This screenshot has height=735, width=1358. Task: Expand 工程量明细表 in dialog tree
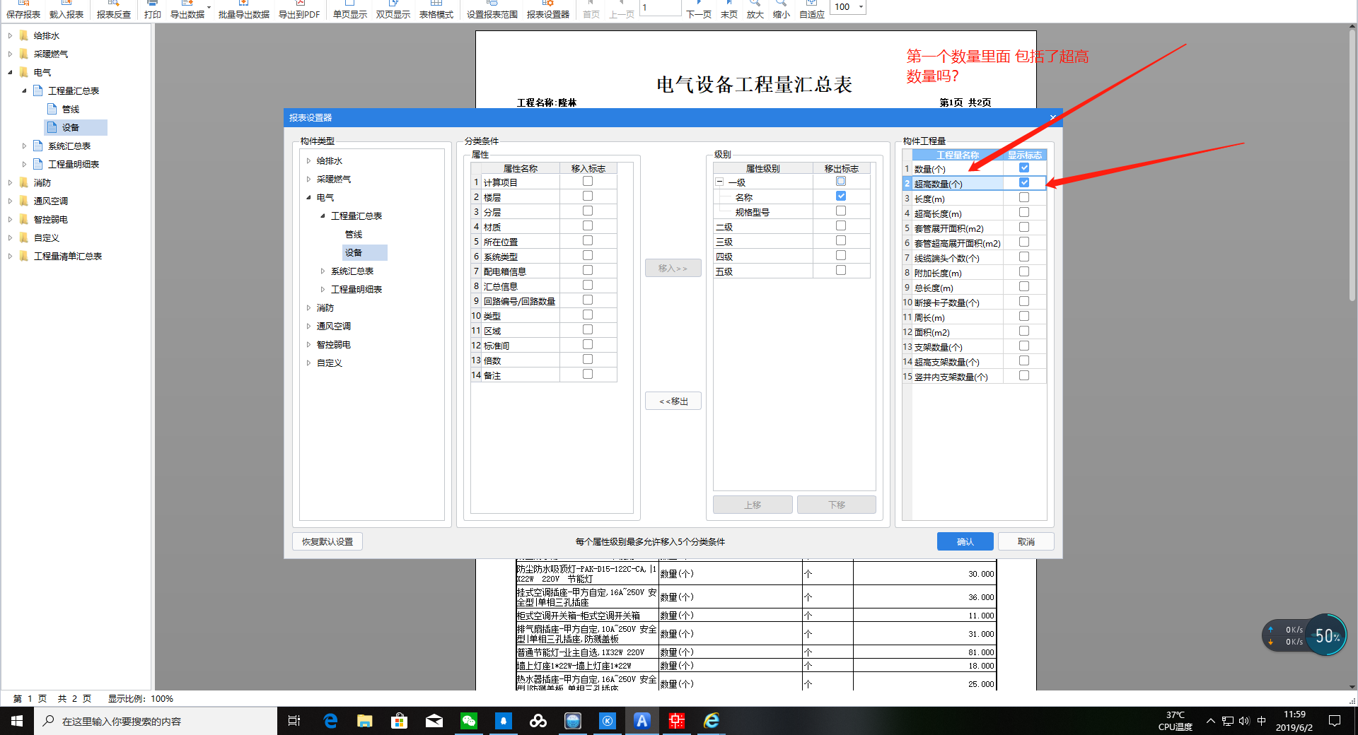click(323, 290)
